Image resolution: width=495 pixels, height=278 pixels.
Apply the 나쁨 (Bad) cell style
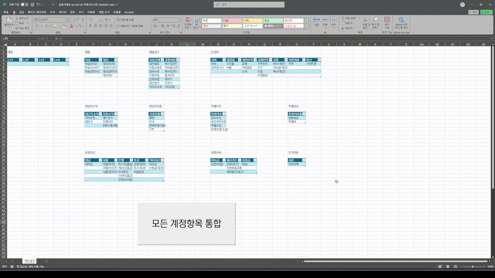[x=232, y=20]
